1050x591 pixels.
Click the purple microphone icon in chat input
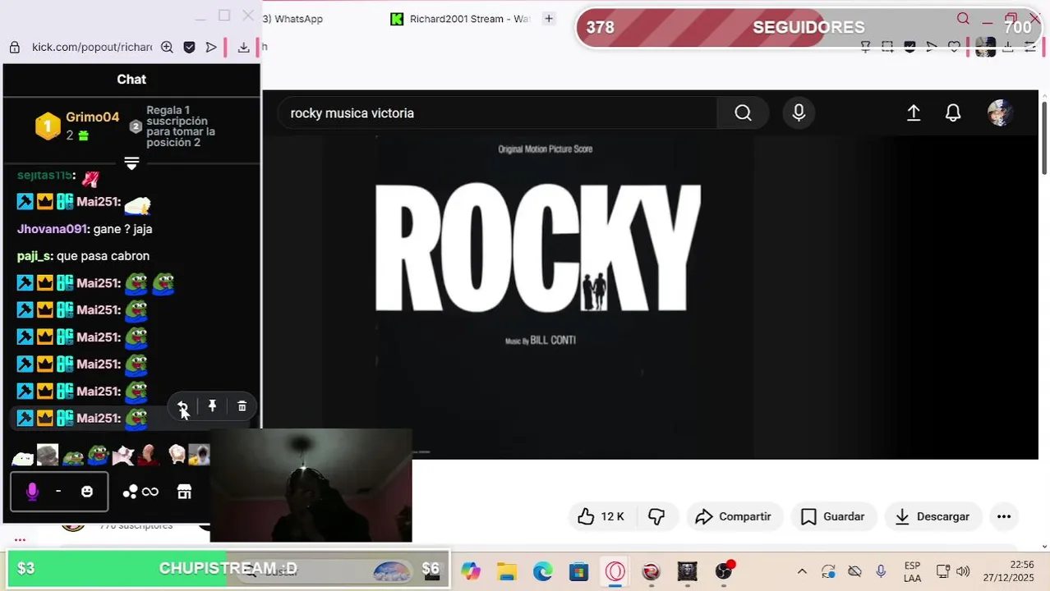point(32,492)
